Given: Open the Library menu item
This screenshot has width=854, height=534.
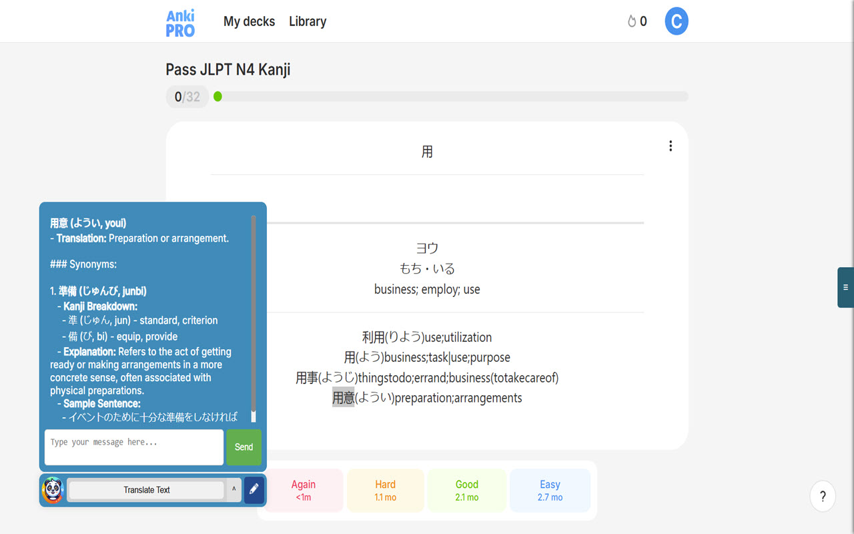Looking at the screenshot, I should [x=307, y=21].
